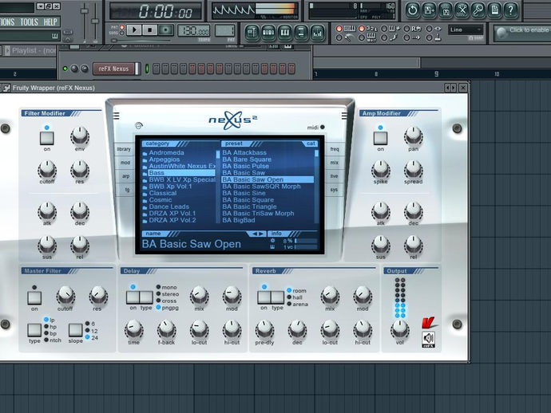Choose the BA Basic Triangle preset

click(x=249, y=206)
